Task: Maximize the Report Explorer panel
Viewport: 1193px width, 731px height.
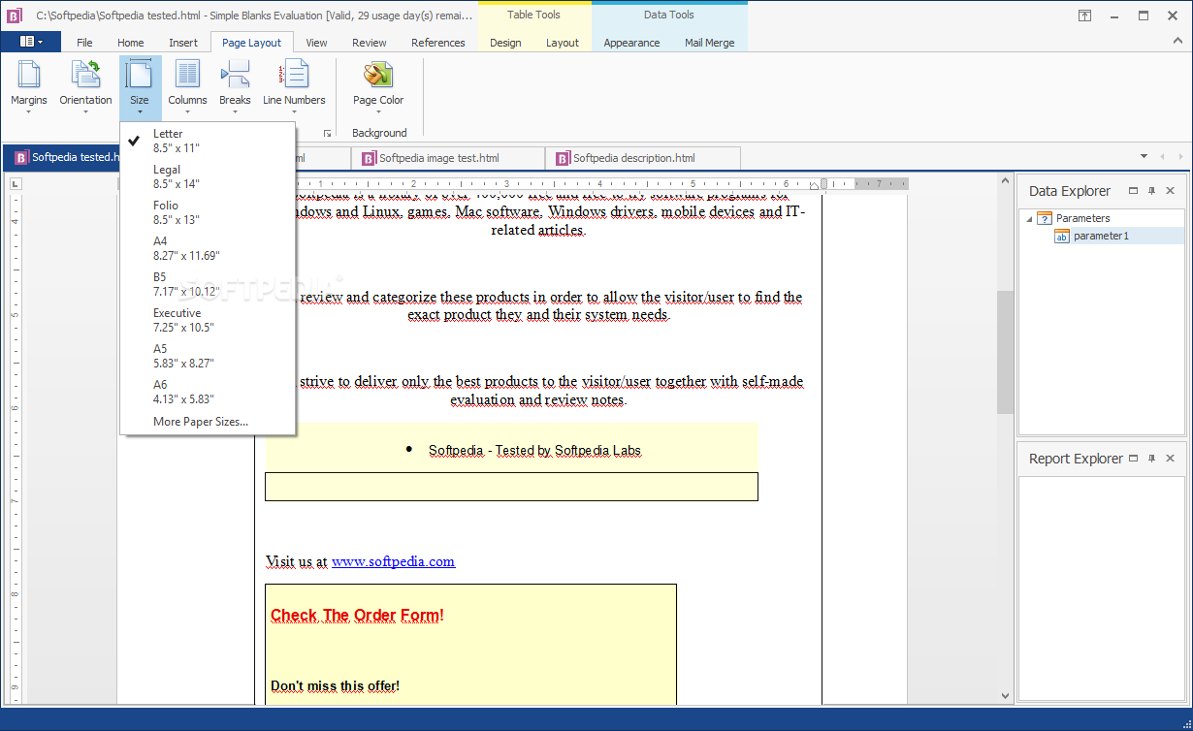Action: coord(1133,459)
